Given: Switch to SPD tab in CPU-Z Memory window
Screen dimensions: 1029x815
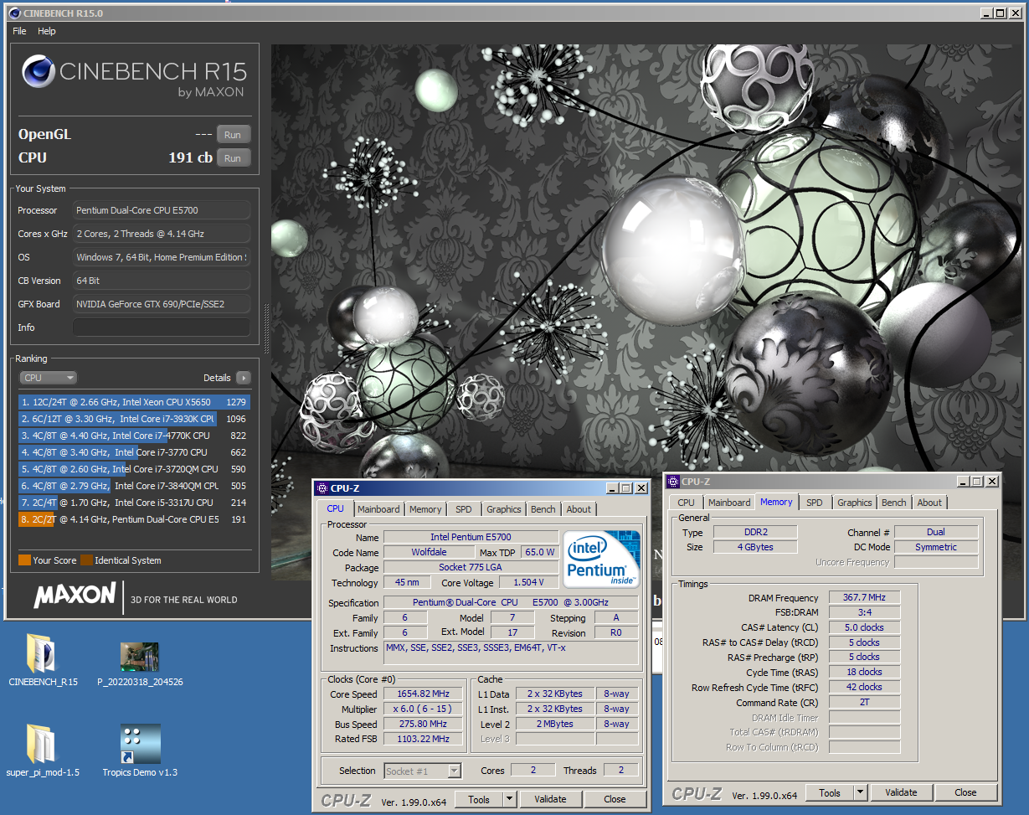Looking at the screenshot, I should 815,503.
